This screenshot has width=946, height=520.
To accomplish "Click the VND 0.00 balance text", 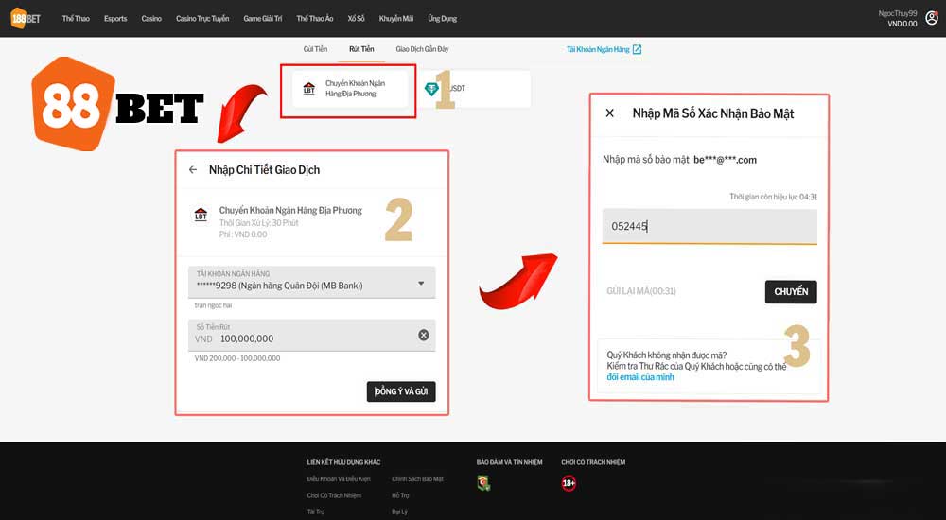I will pos(902,24).
